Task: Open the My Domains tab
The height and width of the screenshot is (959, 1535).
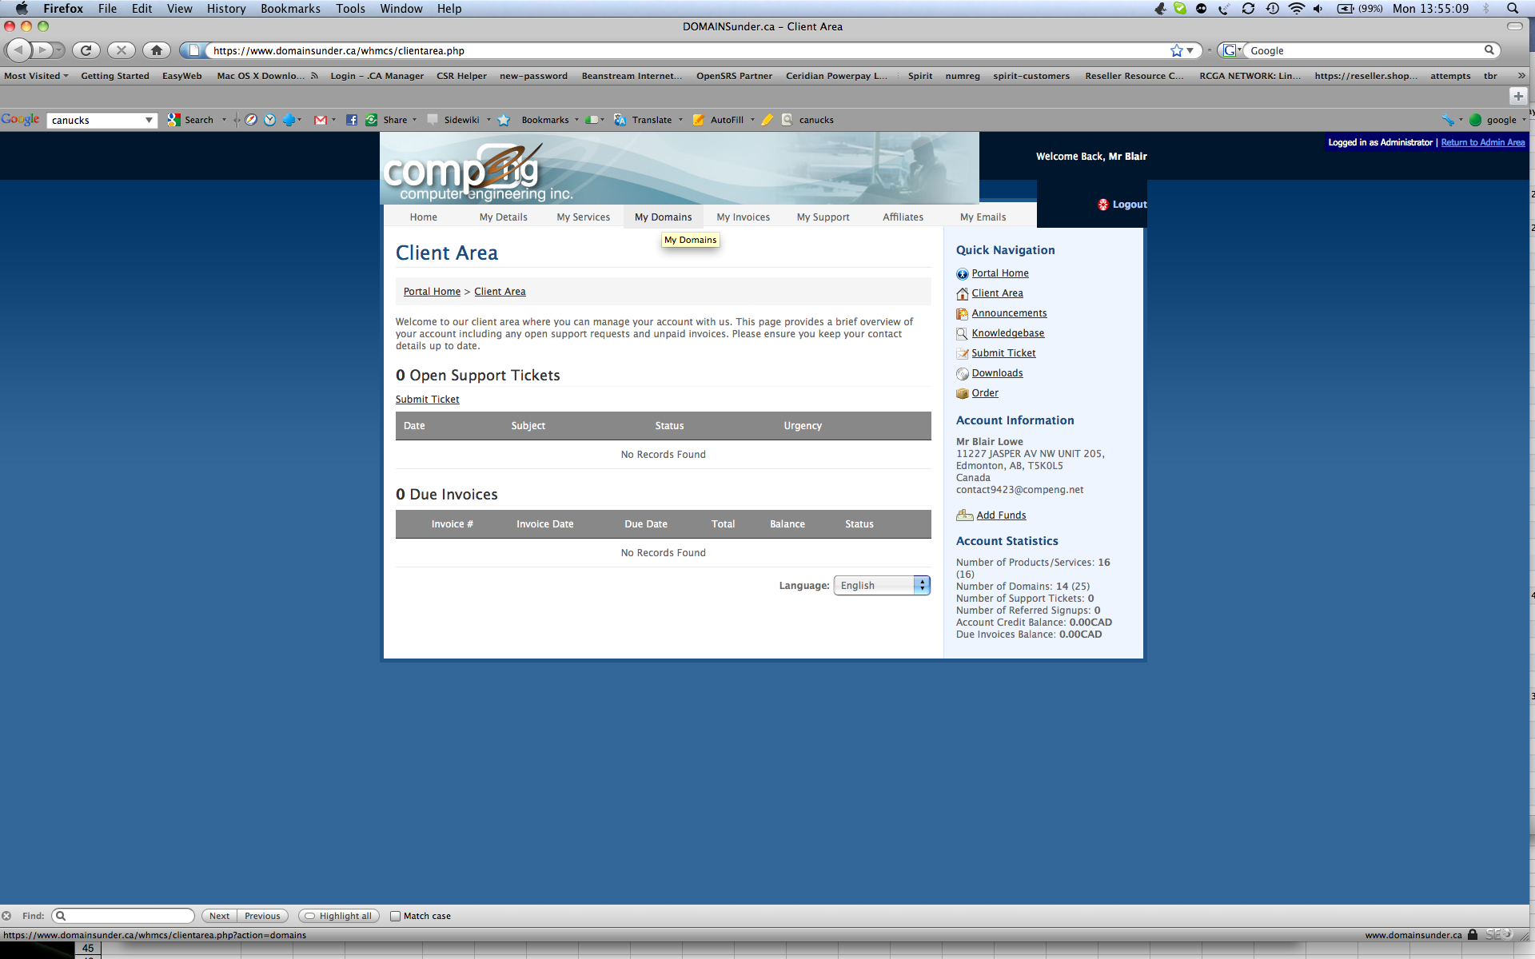Action: coord(664,217)
